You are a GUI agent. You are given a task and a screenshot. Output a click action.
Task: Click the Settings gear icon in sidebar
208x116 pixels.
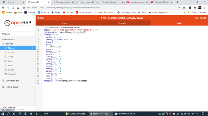click(3, 43)
